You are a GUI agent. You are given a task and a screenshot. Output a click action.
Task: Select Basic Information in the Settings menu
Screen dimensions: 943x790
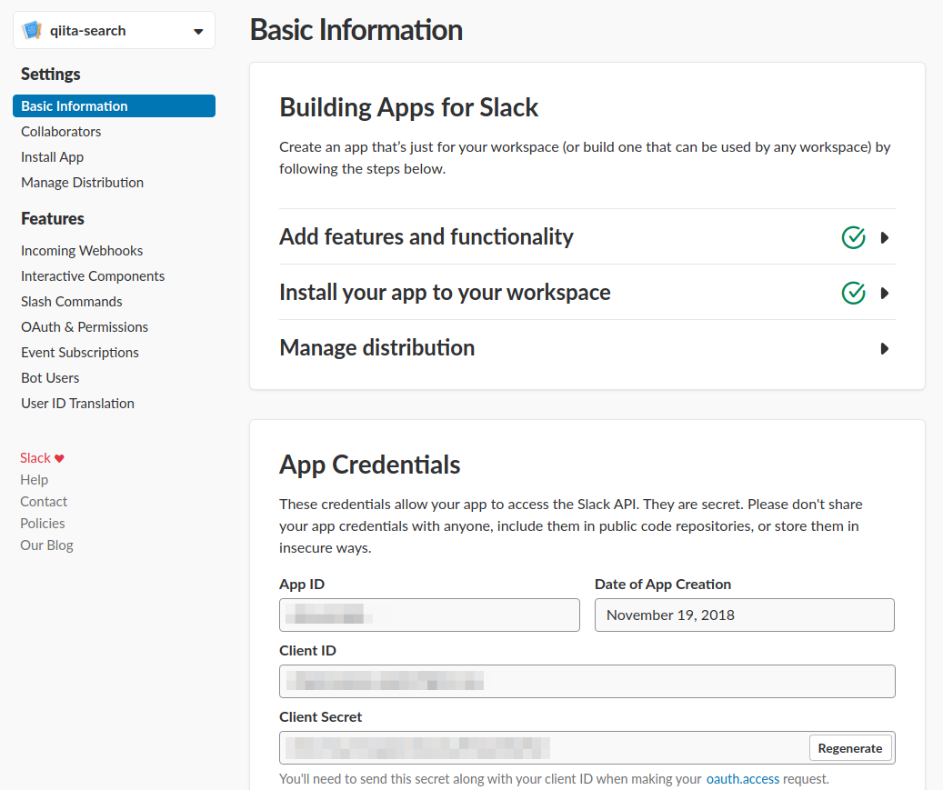click(x=115, y=105)
